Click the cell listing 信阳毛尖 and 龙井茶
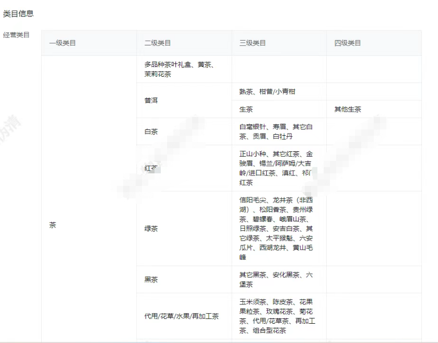Viewport: 438px width, 343px height. pos(276,229)
